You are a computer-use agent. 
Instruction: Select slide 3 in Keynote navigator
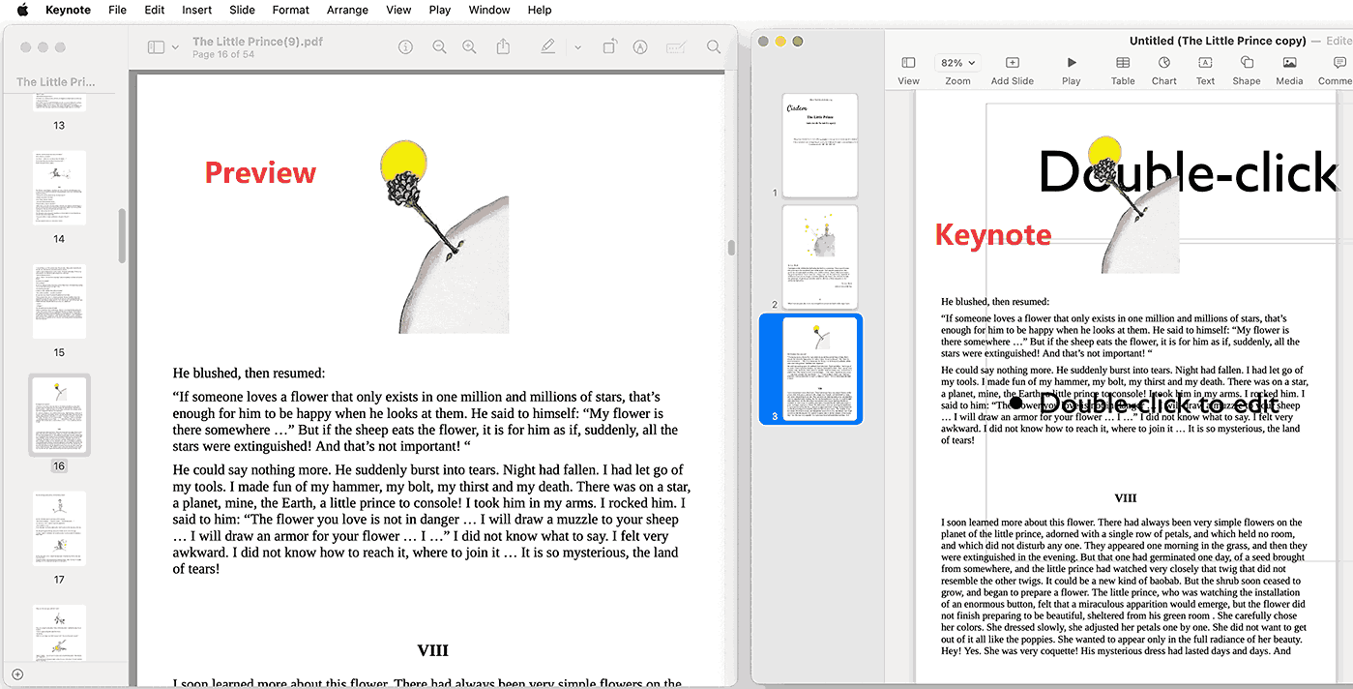[820, 369]
